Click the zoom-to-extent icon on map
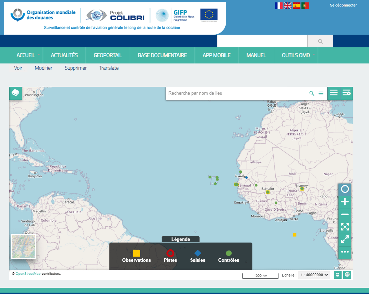Screen dimensions: 369x294 345,227
